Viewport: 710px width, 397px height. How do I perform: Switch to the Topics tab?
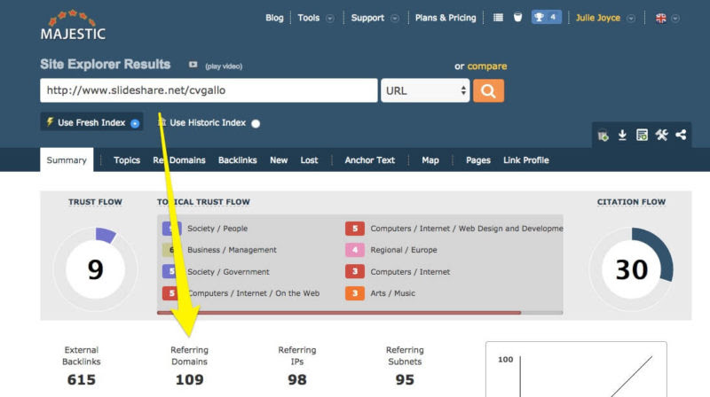[127, 160]
